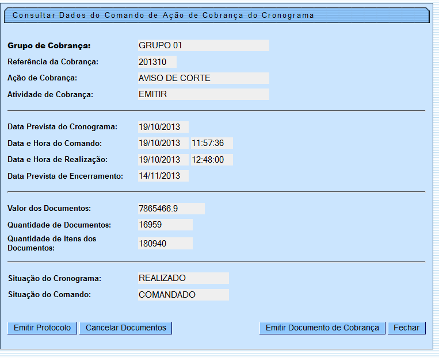439x358 pixels.
Task: Focus the Ação de Cobrança field
Action: 203,78
